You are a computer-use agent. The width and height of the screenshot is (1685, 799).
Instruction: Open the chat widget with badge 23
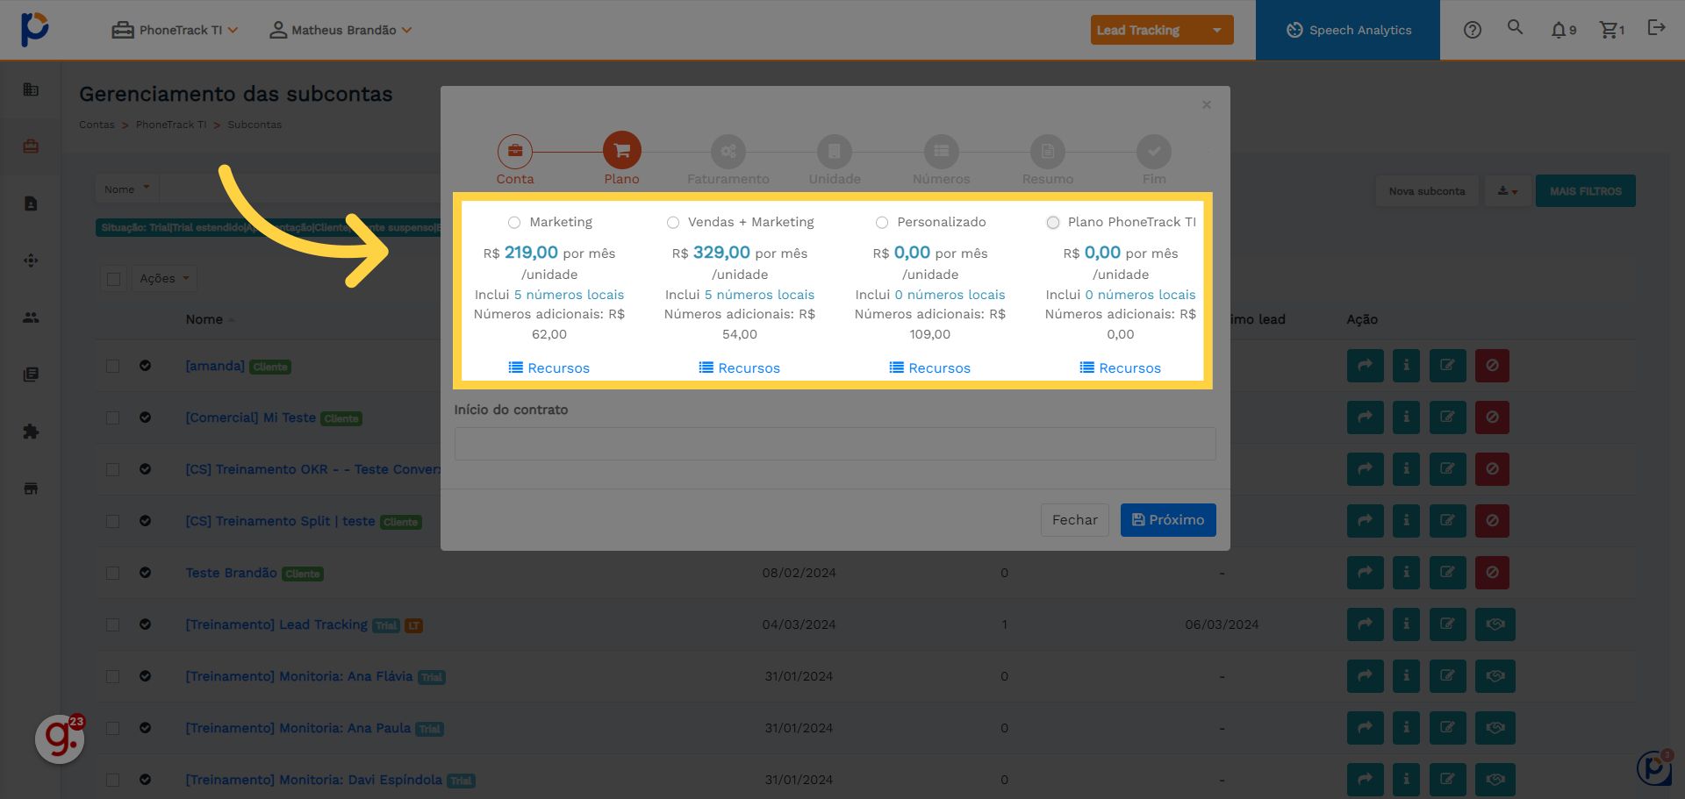tap(60, 738)
